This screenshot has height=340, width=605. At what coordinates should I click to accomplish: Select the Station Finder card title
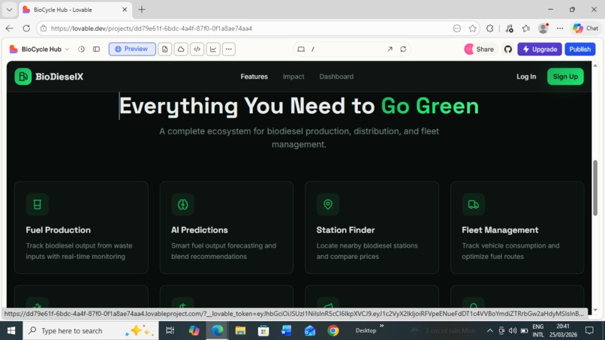click(345, 230)
